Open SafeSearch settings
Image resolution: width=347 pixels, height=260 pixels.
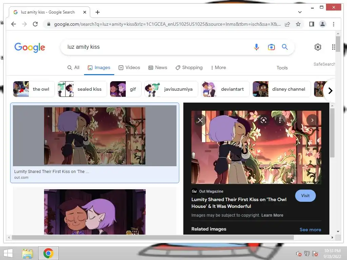click(324, 64)
